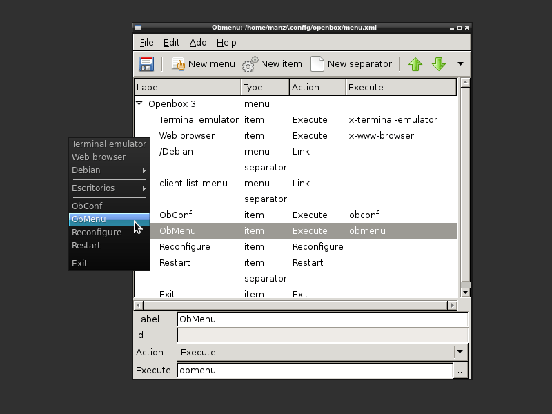
Task: Choose highlighted ObMenu in popup menu
Action: 109,219
